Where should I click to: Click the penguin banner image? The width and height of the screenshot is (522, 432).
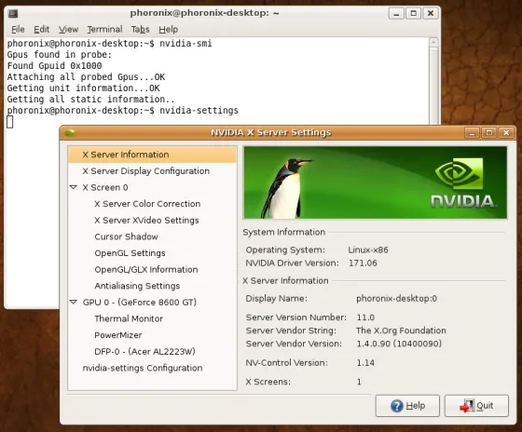375,182
